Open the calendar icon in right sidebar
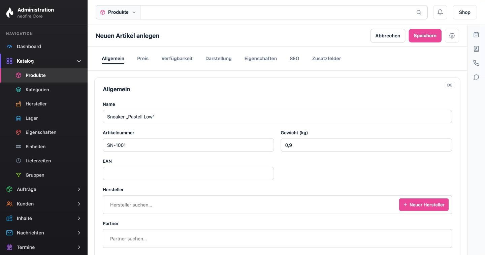 tap(476, 35)
